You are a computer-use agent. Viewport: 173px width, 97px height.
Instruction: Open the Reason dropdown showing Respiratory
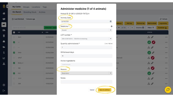(x=86, y=73)
